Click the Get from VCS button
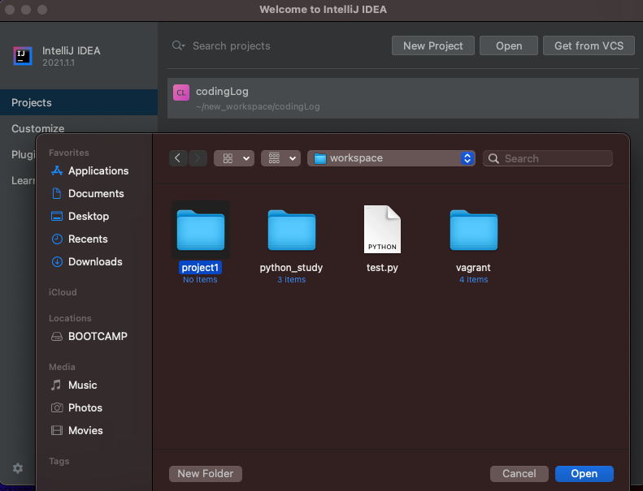The height and width of the screenshot is (491, 643). click(x=589, y=45)
